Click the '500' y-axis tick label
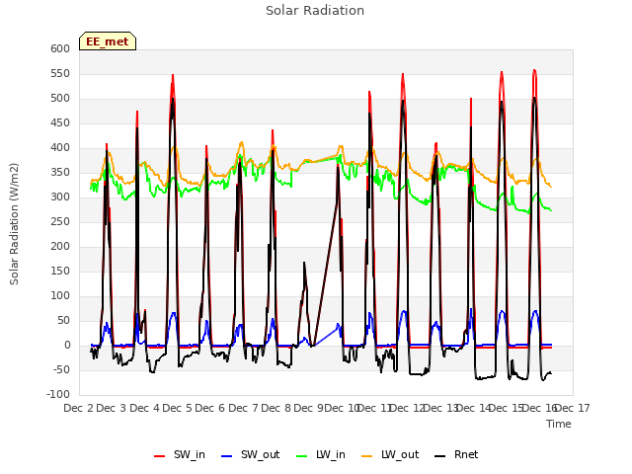The height and width of the screenshot is (474, 632). tap(60, 99)
